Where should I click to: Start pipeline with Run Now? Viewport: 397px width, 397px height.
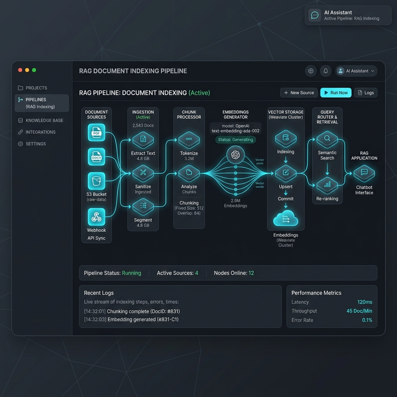coord(336,93)
